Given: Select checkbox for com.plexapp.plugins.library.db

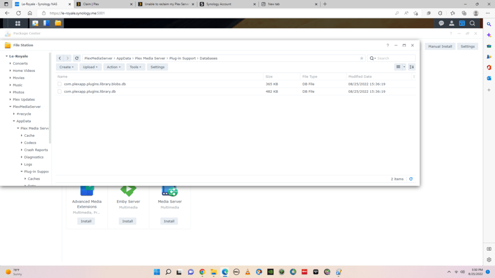Looking at the screenshot, I should 60,91.
